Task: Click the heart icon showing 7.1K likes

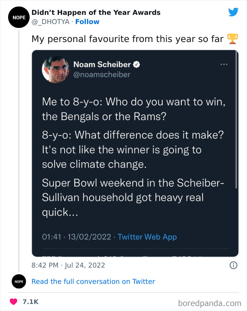Action: tap(13, 301)
